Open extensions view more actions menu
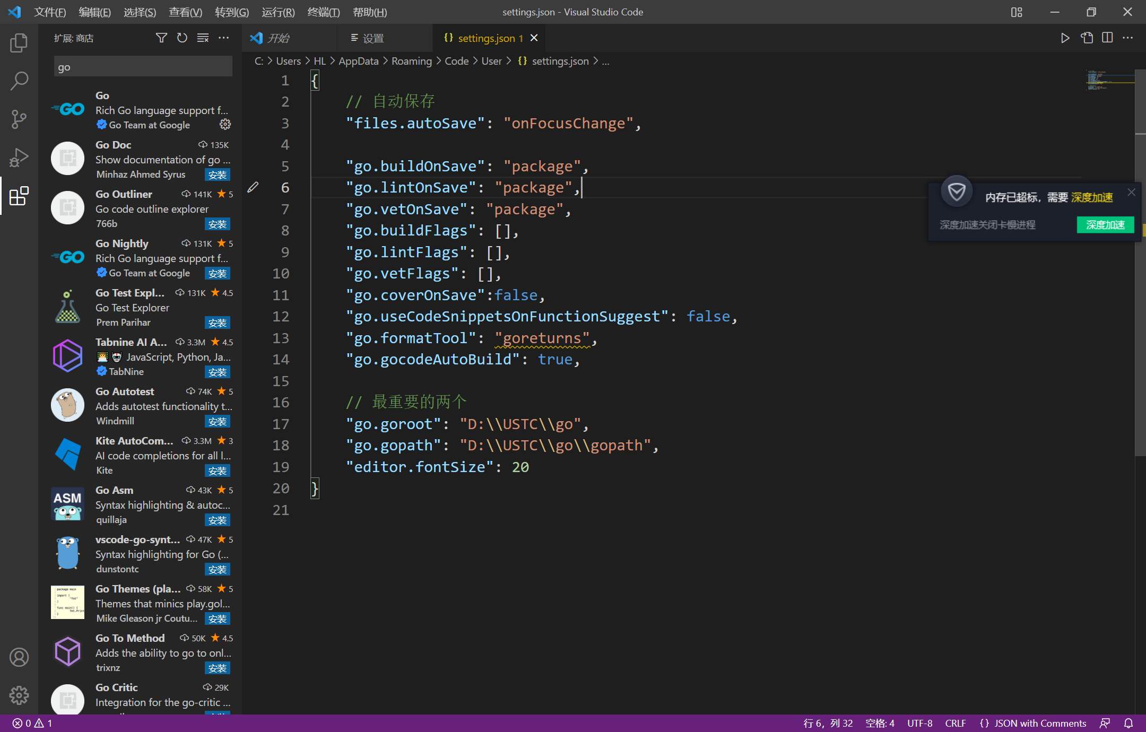The height and width of the screenshot is (732, 1146). click(x=224, y=38)
